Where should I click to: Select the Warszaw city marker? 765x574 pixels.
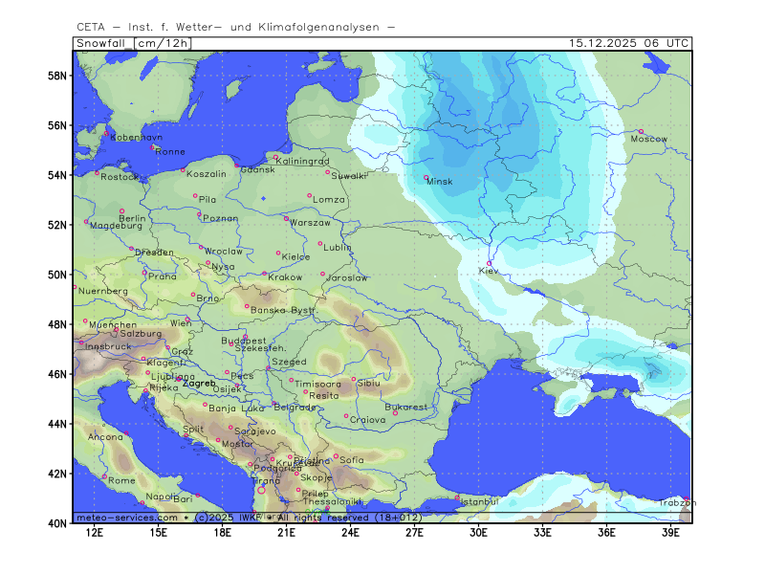pos(286,218)
